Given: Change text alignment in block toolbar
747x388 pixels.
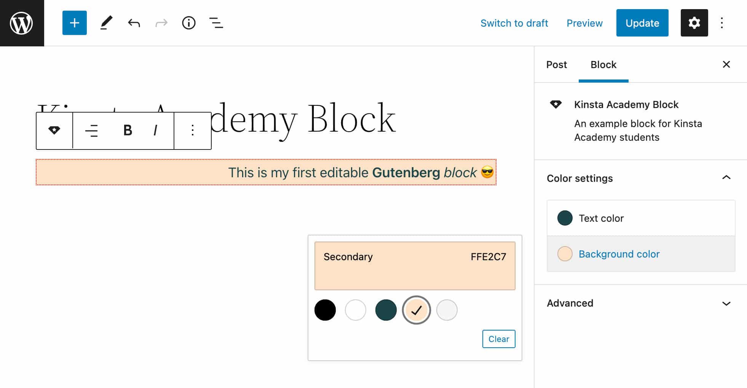Looking at the screenshot, I should (x=91, y=130).
